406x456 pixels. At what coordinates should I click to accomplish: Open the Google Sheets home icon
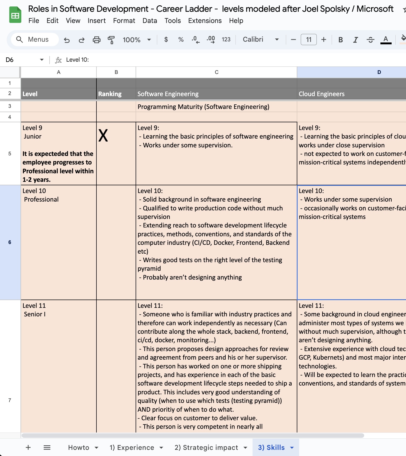(15, 15)
